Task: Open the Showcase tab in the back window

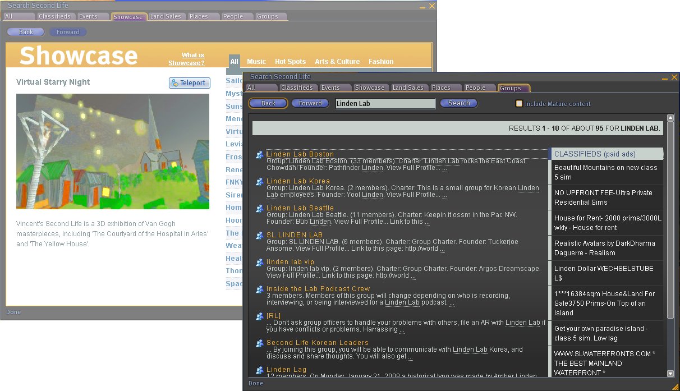Action: pos(128,17)
